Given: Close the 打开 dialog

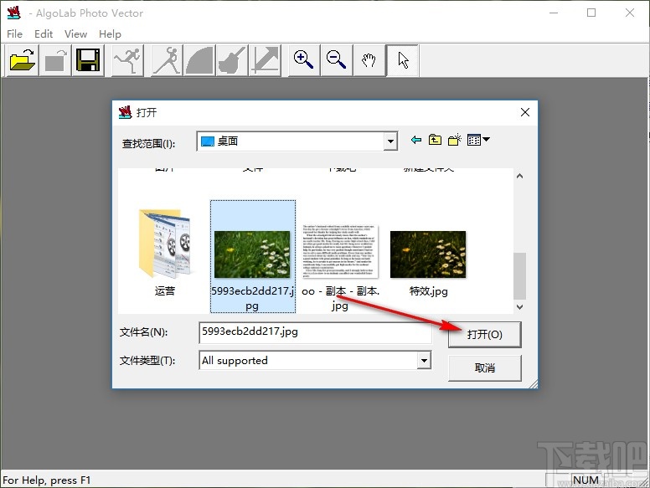Looking at the screenshot, I should click(525, 112).
